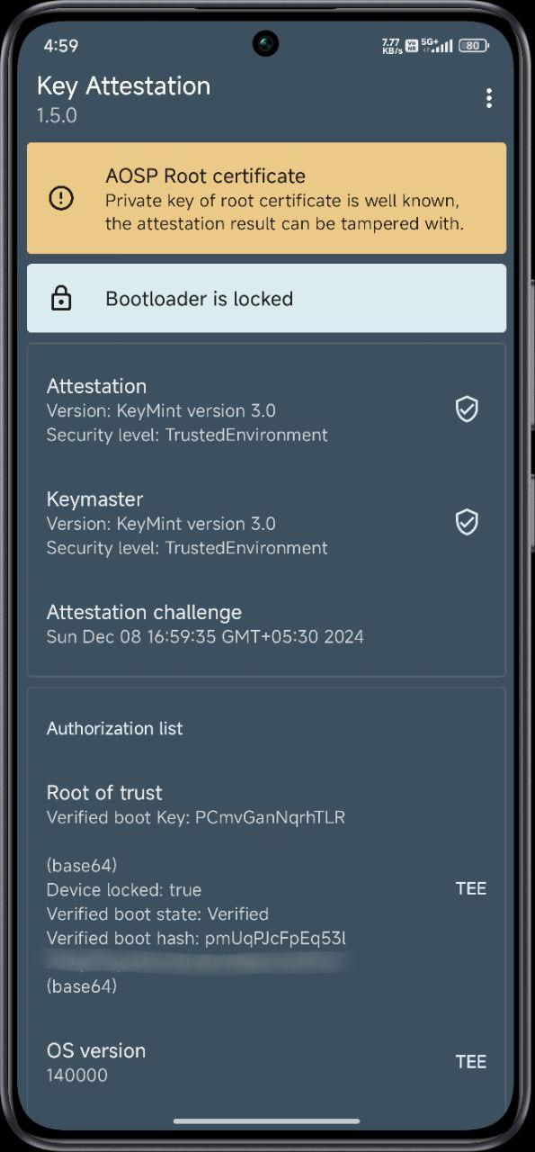Tap the warning icon on AOSP banner

(x=61, y=199)
